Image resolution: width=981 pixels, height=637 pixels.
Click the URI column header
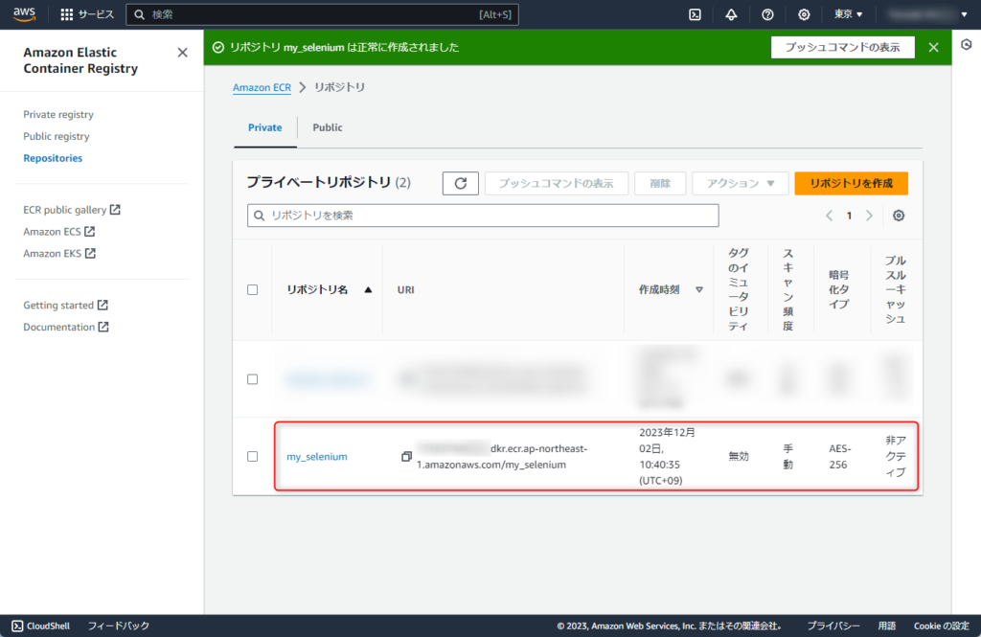[x=405, y=289]
